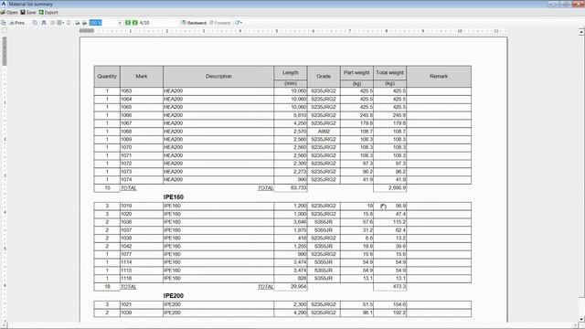
Task: Click the vertical scrollbar down arrow
Action: coord(581,320)
